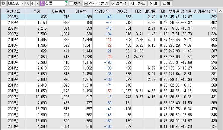
Task: Open the 재무차트 button
Action: [x=138, y=3]
